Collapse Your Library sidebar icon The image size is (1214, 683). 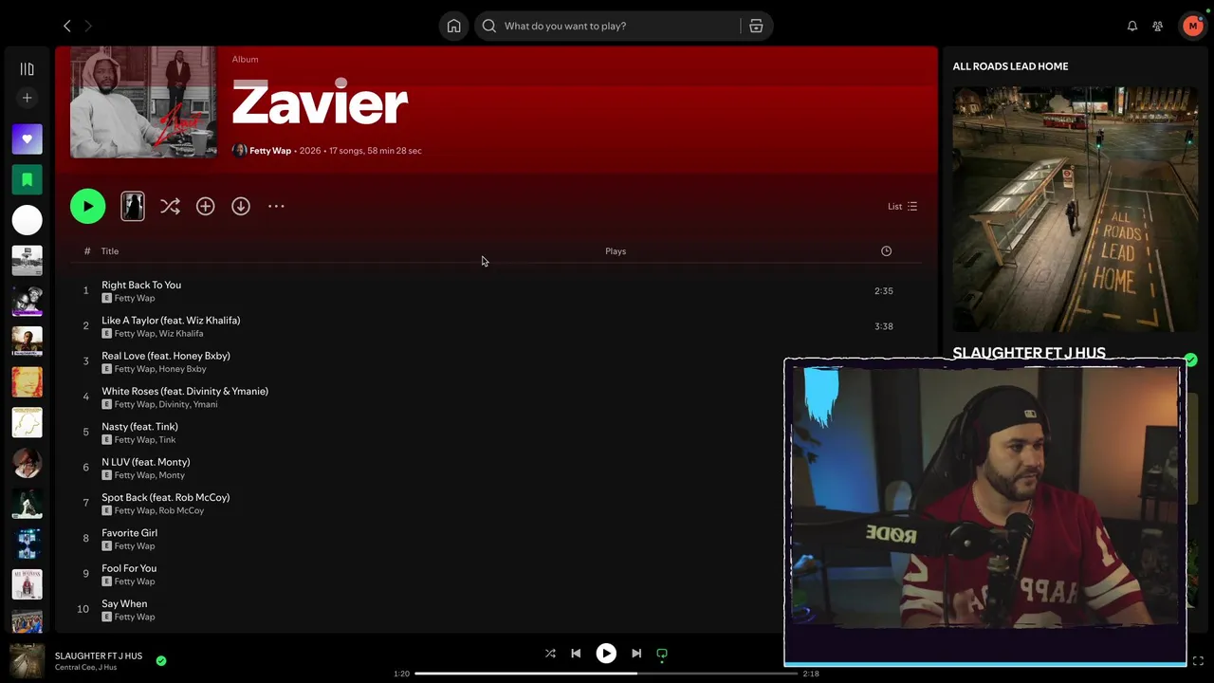27,69
